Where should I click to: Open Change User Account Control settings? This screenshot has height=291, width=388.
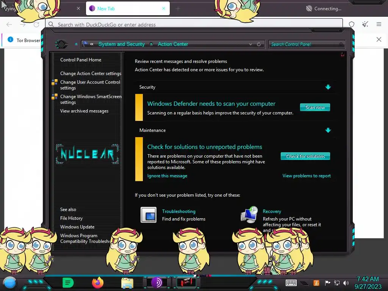[90, 85]
